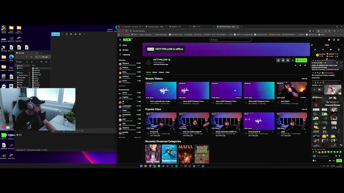344x193 pixels.
Task: Expand Show More under Recommended list
Action: click(x=122, y=137)
